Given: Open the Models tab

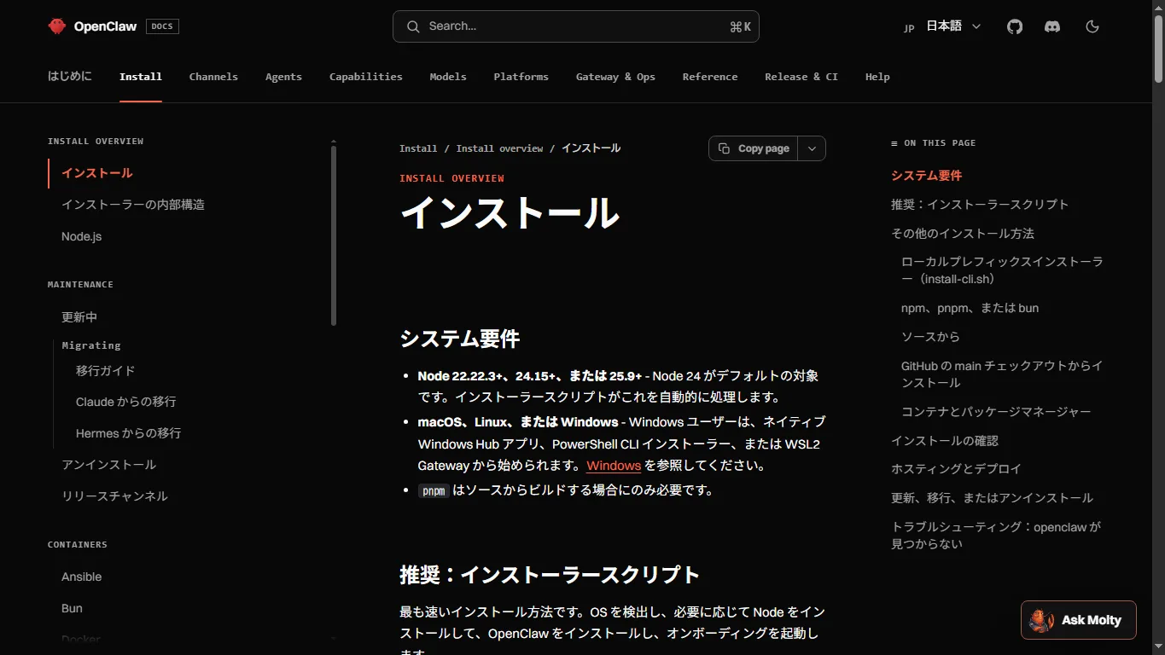Looking at the screenshot, I should coord(448,77).
